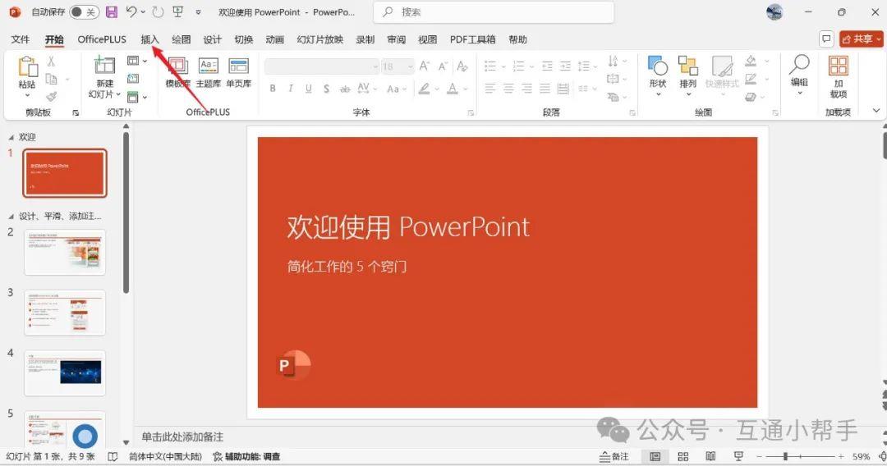Image resolution: width=887 pixels, height=466 pixels.
Task: Click the New Slide (新建幻灯片) icon
Action: [x=104, y=66]
